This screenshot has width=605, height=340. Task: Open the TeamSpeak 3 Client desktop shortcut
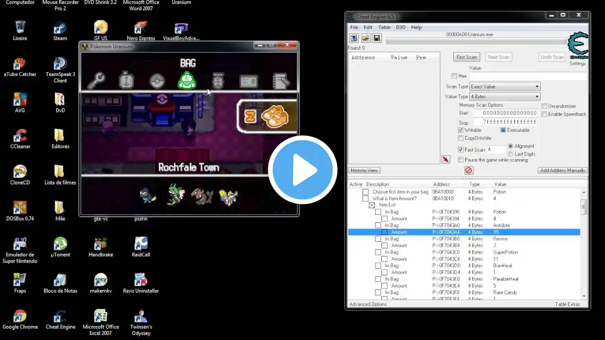60,69
